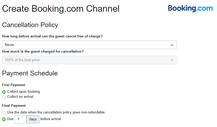Click the "How long before arrival" question label
Screen dimensions: 217x127
click(x=52, y=36)
